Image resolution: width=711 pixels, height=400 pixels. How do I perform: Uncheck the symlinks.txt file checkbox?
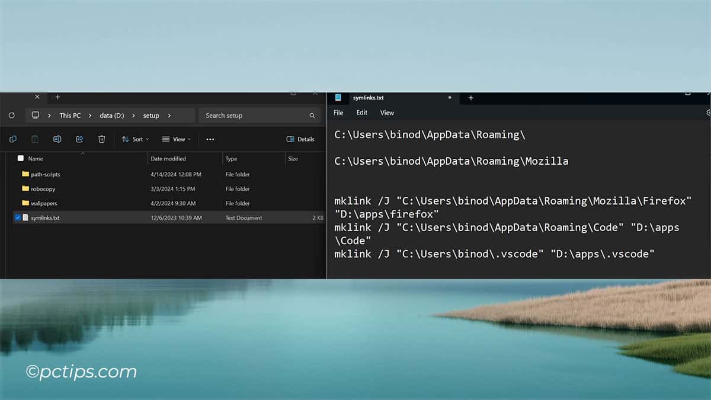tap(18, 217)
